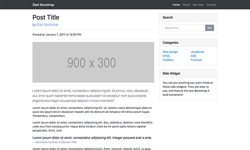Viewport: 250px width, 150px height.
Task: Click the Start Bootstrap navbar brand
Action: click(x=43, y=5)
